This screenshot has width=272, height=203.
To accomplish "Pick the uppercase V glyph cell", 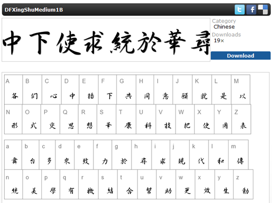I will pos(166,119).
